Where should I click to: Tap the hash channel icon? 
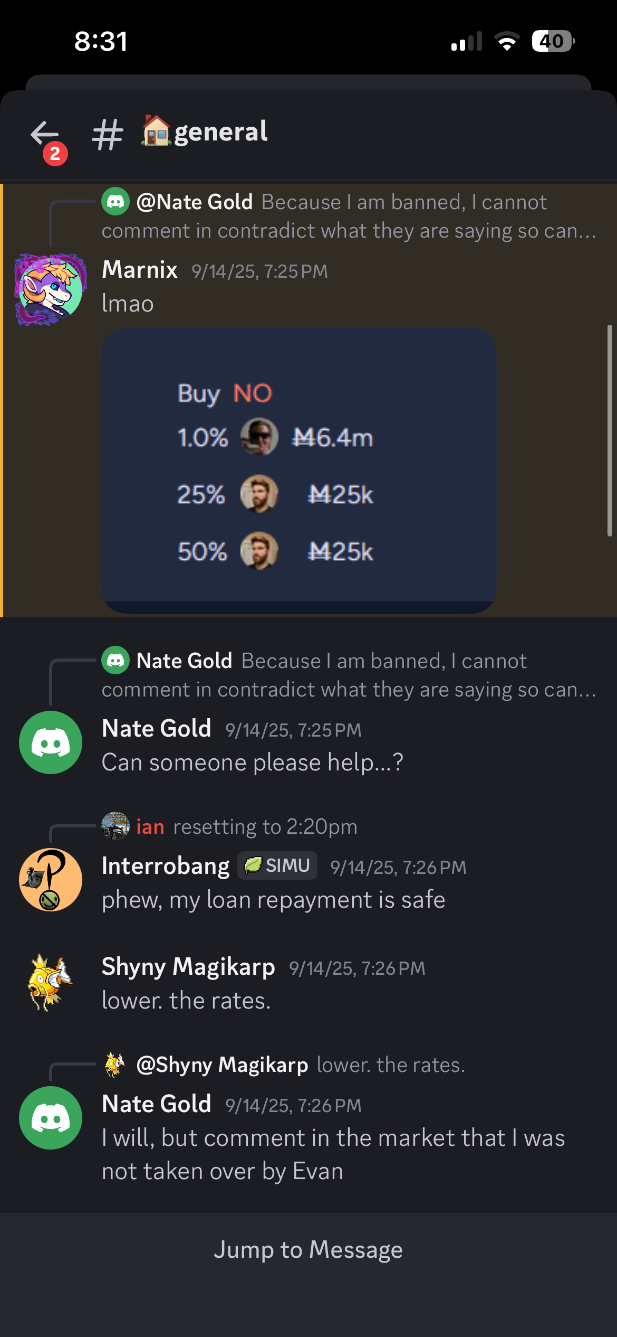tap(108, 134)
